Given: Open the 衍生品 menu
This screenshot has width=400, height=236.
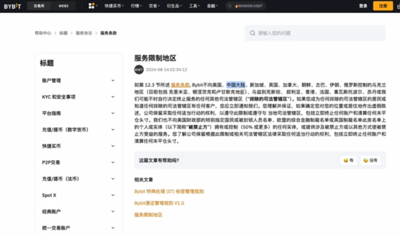Looking at the screenshot, I should [x=174, y=6].
